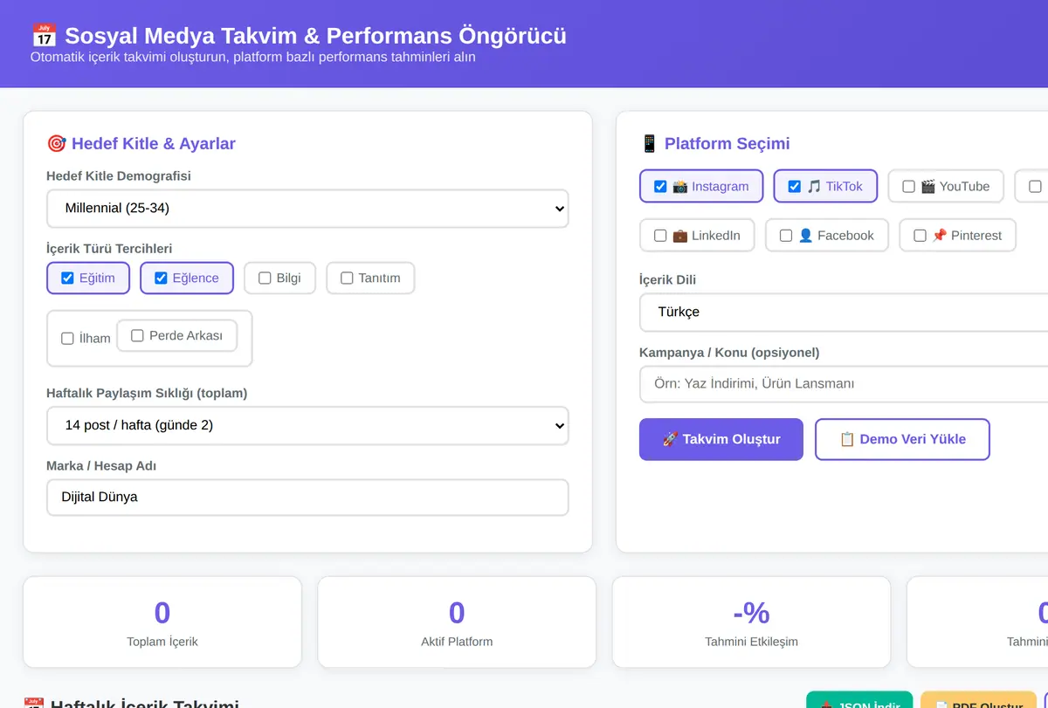Screen dimensions: 1048x708
Task: Click the calendar emoji in the header title
Action: pyautogui.click(x=44, y=36)
